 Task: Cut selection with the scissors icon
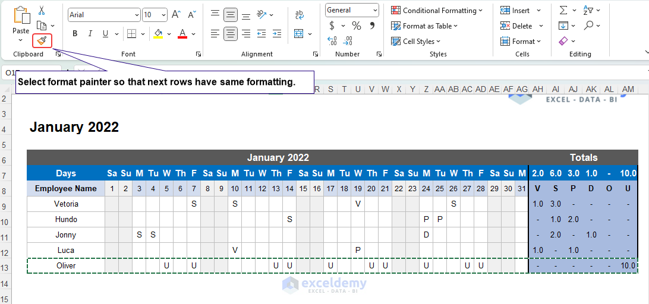click(42, 11)
